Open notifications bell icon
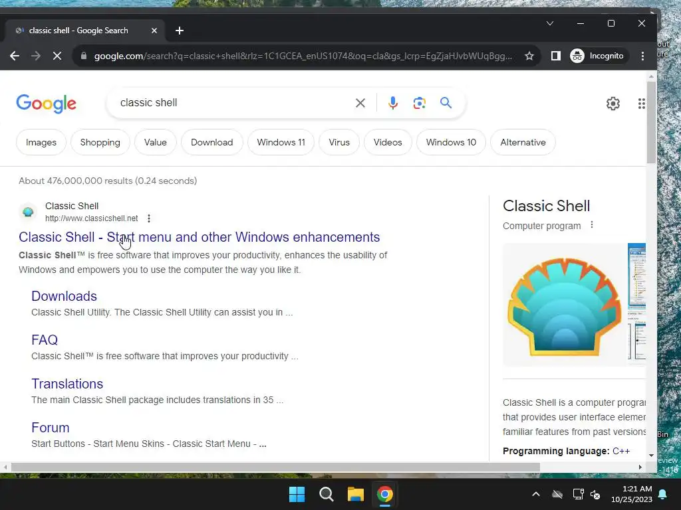 (663, 494)
